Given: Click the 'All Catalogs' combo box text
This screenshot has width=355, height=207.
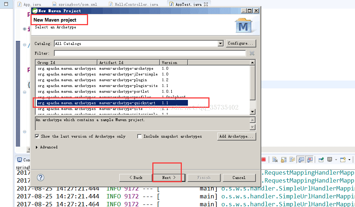Looking at the screenshot, I should pos(68,43).
